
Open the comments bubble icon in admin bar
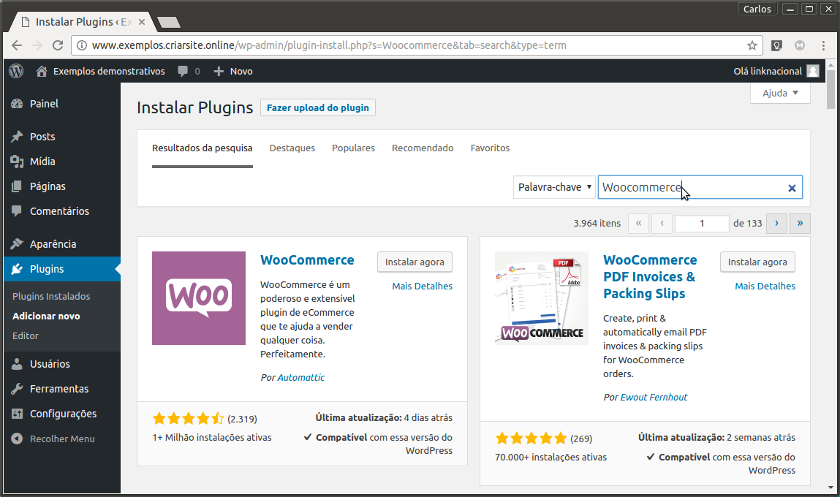[x=183, y=71]
